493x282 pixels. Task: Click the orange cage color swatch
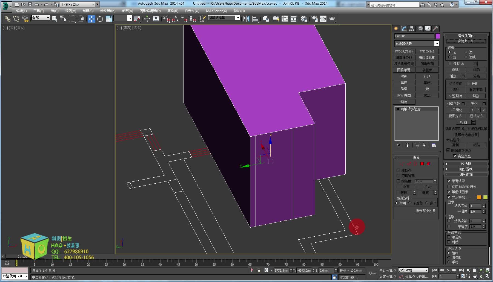point(479,197)
